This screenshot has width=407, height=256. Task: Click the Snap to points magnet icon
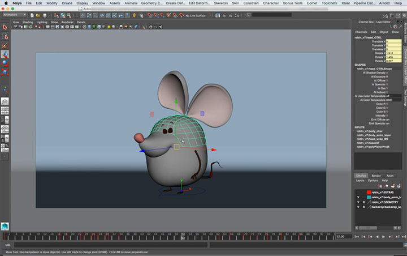click(x=162, y=16)
